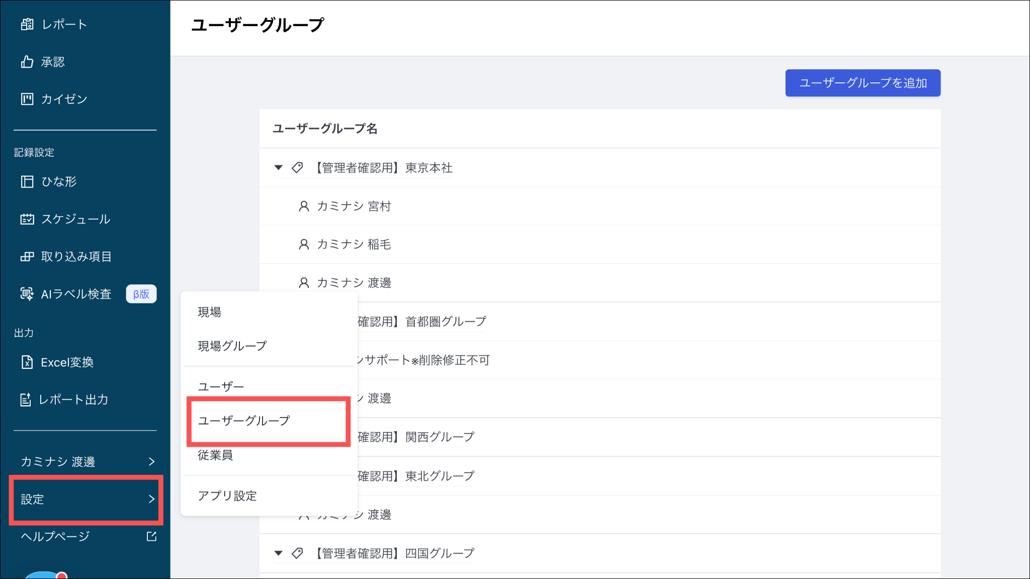Click the Excel変換 file icon
Screen dimensions: 1030x579
point(27,362)
